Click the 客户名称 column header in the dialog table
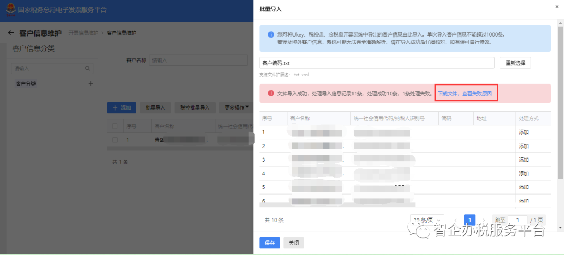 [x=300, y=118]
